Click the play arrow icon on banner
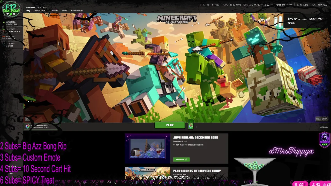Screen dimensions: 331x186 [27, 119]
